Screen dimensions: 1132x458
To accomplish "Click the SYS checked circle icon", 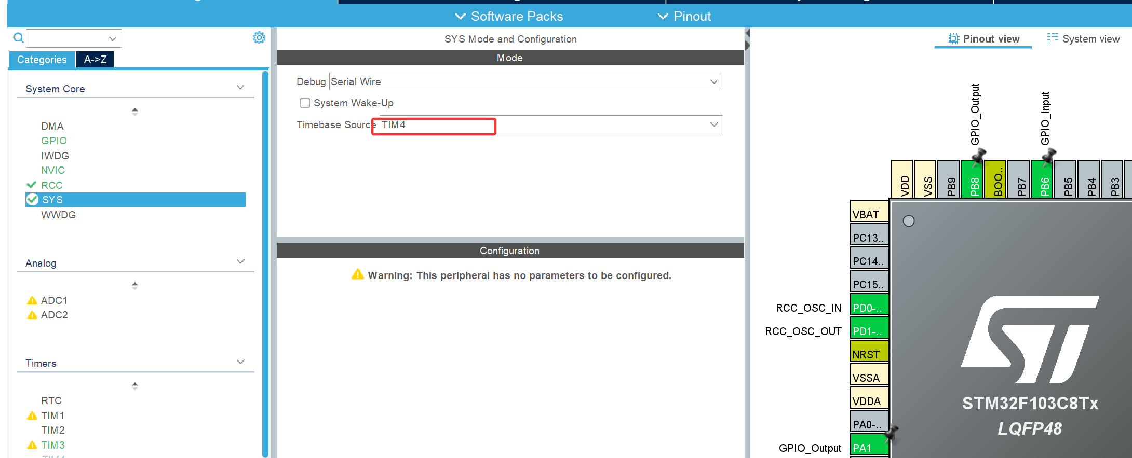I will click(x=32, y=199).
